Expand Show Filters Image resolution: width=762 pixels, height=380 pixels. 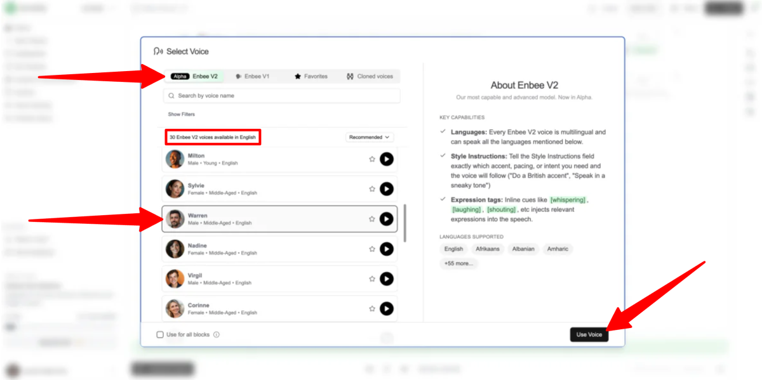click(x=182, y=114)
